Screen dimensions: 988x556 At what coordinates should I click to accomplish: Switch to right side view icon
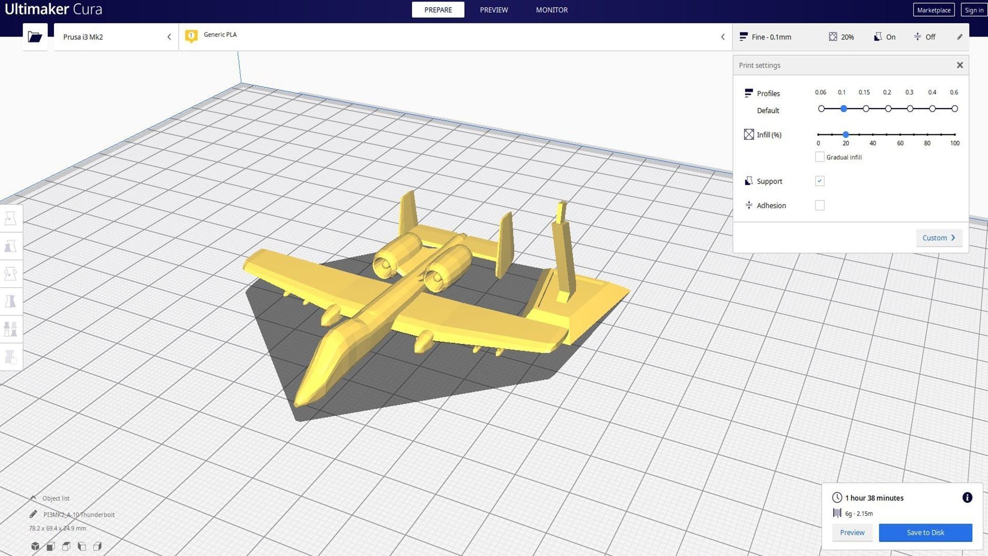click(97, 546)
